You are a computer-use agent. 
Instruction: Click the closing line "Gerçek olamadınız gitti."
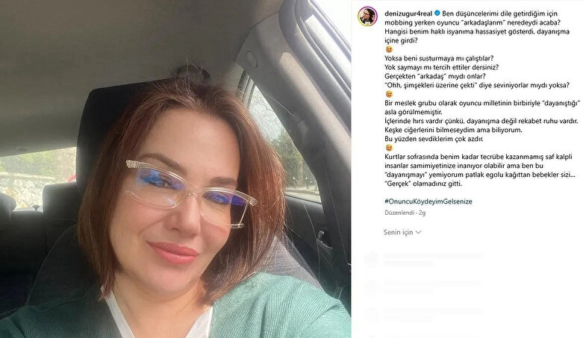coord(423,184)
